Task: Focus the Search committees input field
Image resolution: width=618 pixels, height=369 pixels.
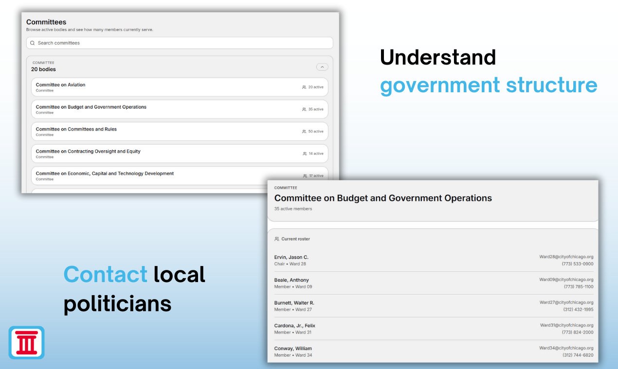Action: pyautogui.click(x=180, y=43)
